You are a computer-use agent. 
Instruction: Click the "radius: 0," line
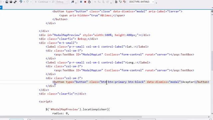tap(61, 113)
